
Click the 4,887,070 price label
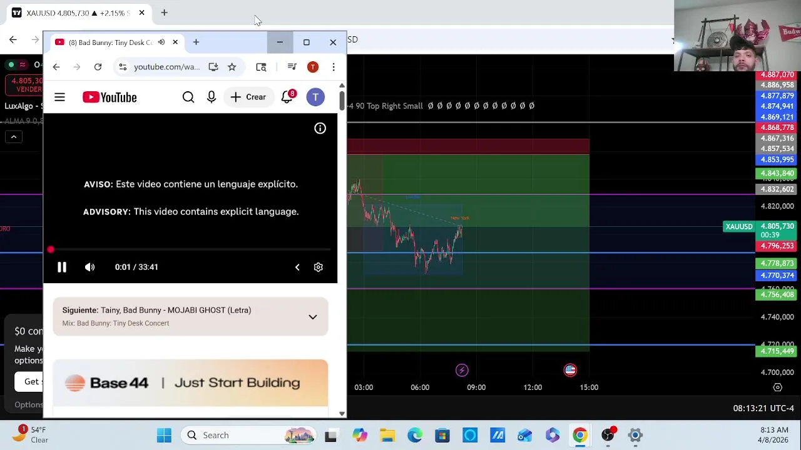click(x=777, y=74)
